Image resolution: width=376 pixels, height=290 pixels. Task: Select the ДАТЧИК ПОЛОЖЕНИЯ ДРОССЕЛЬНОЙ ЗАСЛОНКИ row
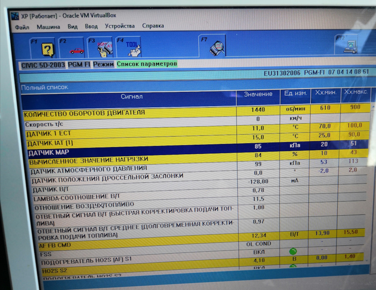pos(199,176)
